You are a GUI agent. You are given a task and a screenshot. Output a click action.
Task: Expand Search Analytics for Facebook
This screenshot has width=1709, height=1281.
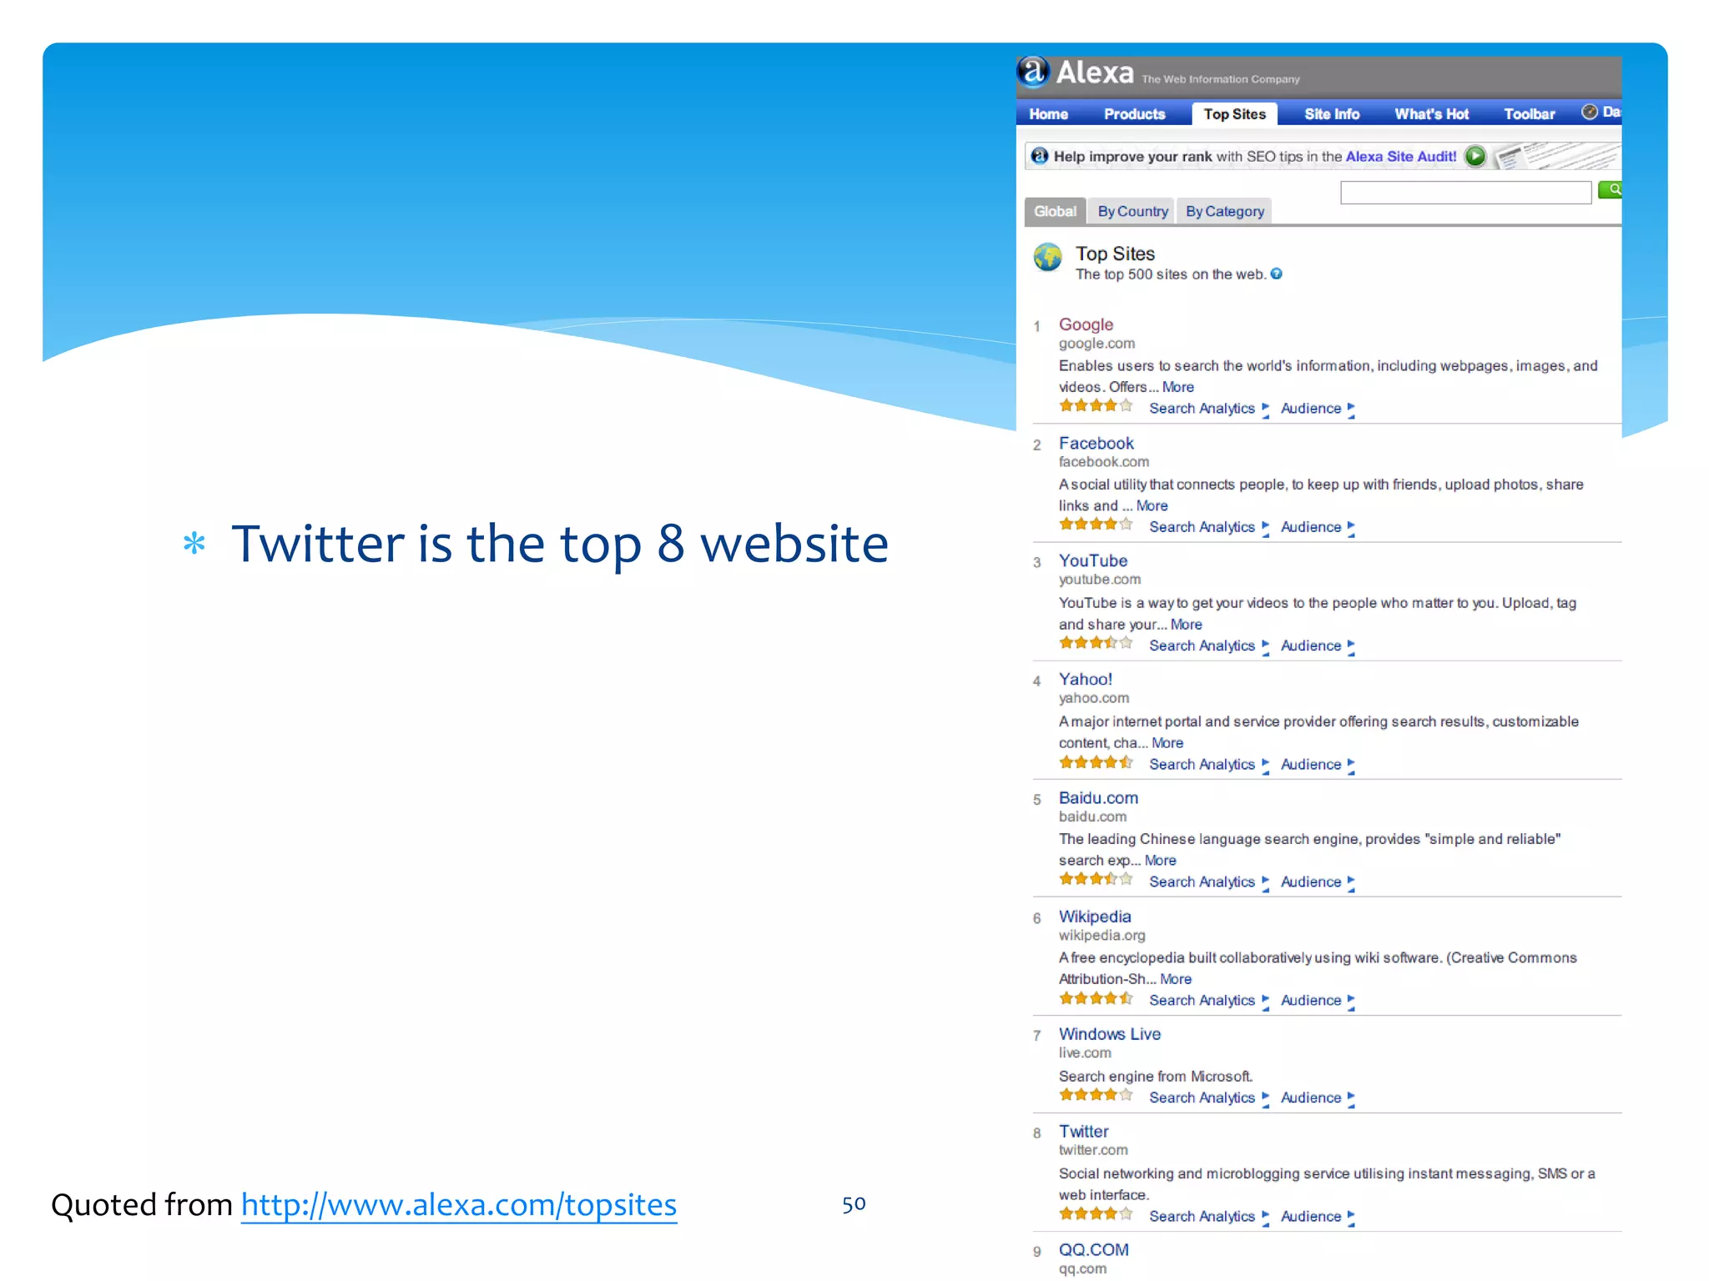[x=1208, y=527]
